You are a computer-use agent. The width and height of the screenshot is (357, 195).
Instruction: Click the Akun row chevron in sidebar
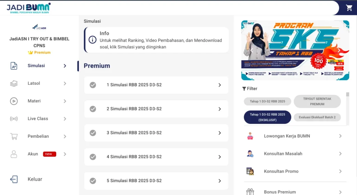pos(65,154)
